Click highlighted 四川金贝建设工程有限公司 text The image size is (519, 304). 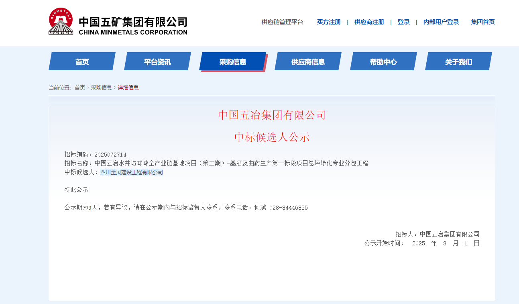(132, 172)
